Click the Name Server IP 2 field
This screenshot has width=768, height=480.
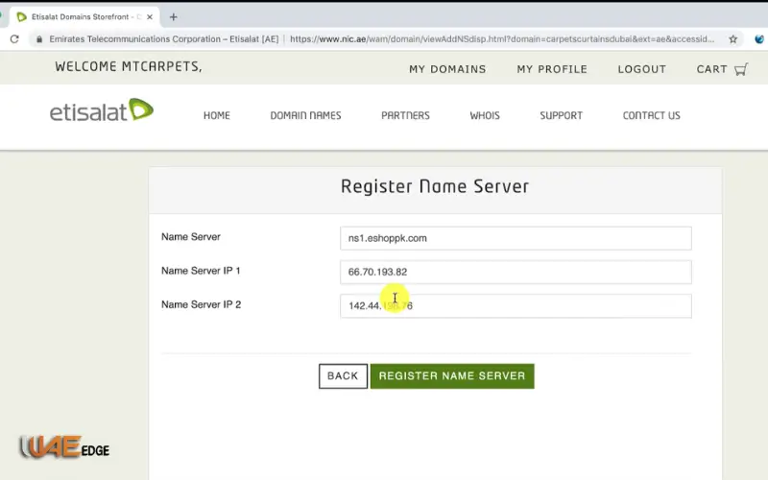click(516, 305)
